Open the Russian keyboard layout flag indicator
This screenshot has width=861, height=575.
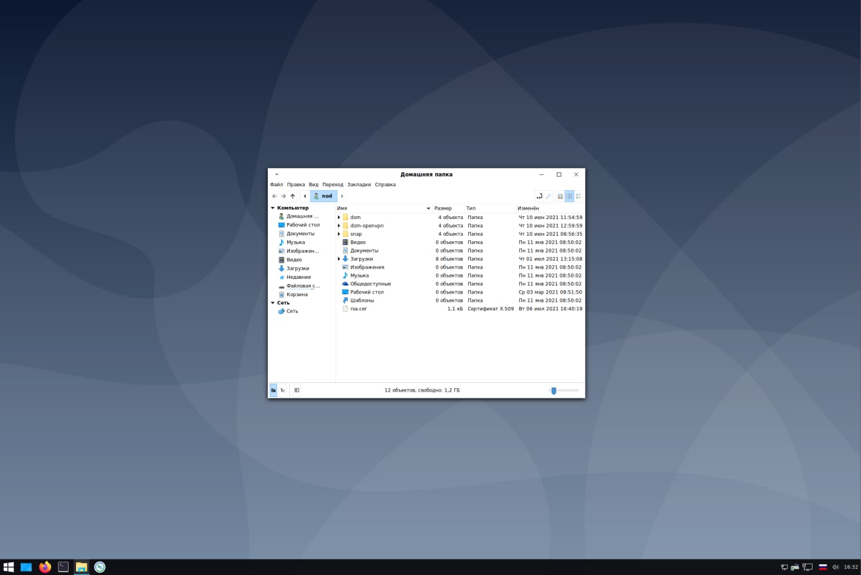pyautogui.click(x=823, y=567)
